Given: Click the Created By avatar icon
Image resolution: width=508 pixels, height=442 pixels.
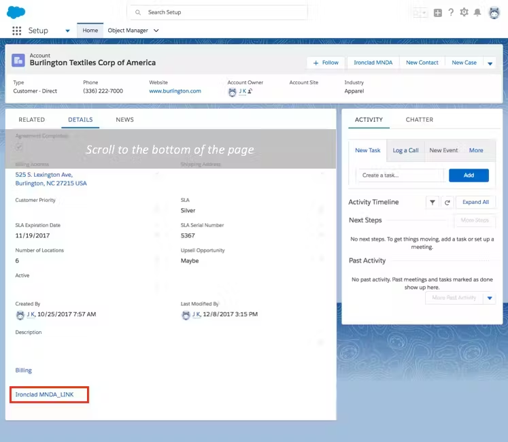Looking at the screenshot, I should point(20,315).
